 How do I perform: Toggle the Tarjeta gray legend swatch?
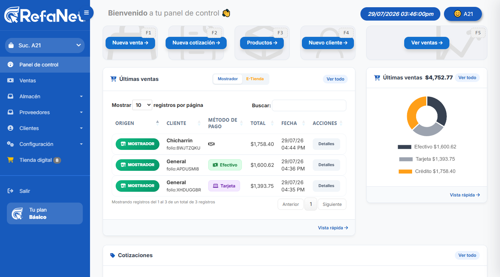[406, 159]
